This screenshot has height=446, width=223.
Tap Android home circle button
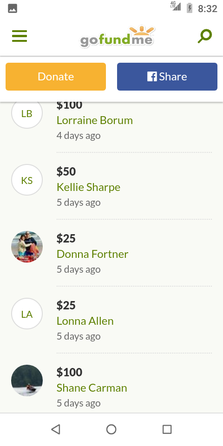pos(111,429)
